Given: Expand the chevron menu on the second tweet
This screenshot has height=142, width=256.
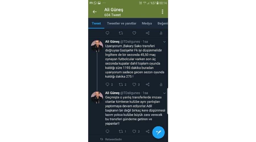Looking at the screenshot, I should pos(164,93).
